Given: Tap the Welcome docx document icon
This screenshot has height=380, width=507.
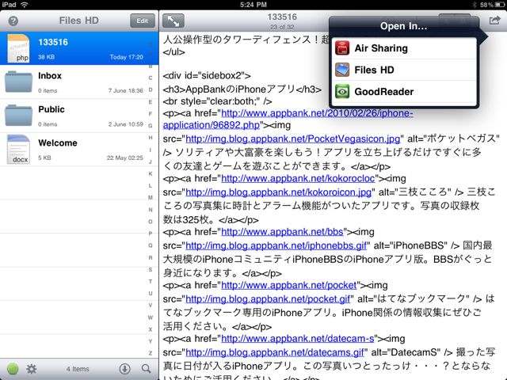Looking at the screenshot, I should coord(18,150).
